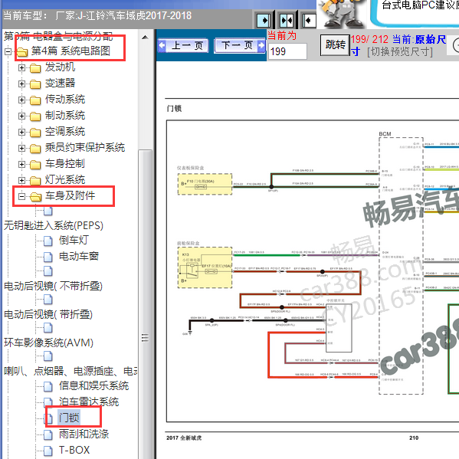Expand the 乘员约束保护系统 folder
The image size is (459, 459).
click(x=21, y=148)
